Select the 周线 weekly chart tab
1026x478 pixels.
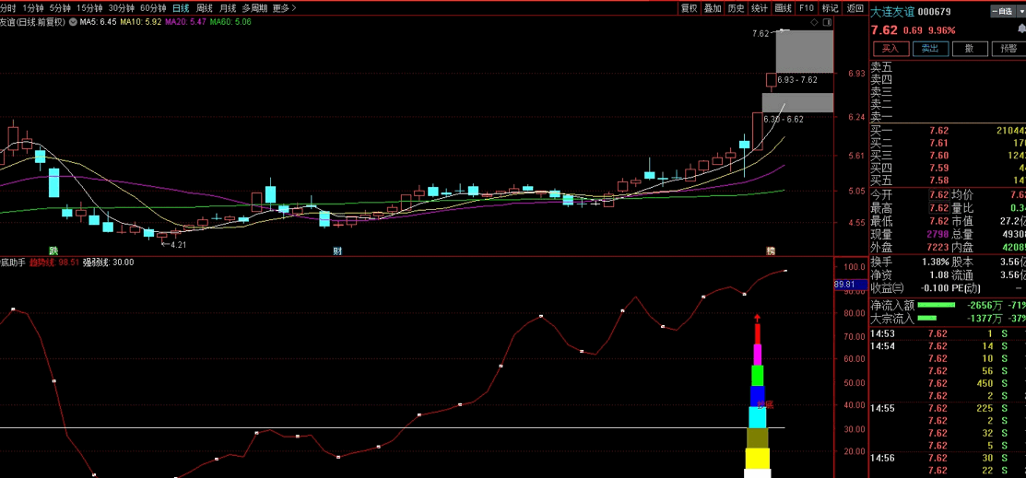(x=204, y=8)
